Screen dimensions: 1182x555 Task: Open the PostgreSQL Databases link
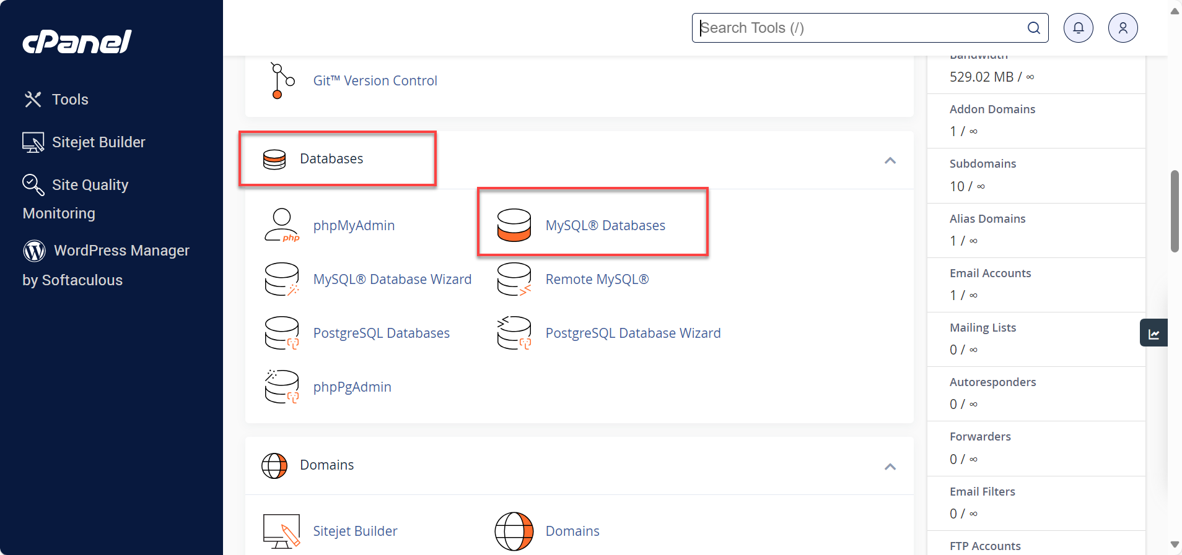[382, 333]
